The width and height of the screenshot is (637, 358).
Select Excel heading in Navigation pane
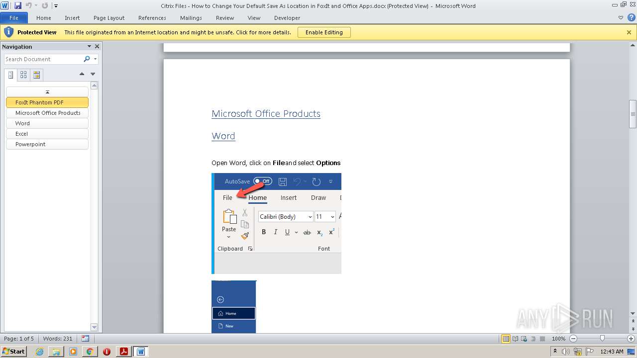coord(47,134)
